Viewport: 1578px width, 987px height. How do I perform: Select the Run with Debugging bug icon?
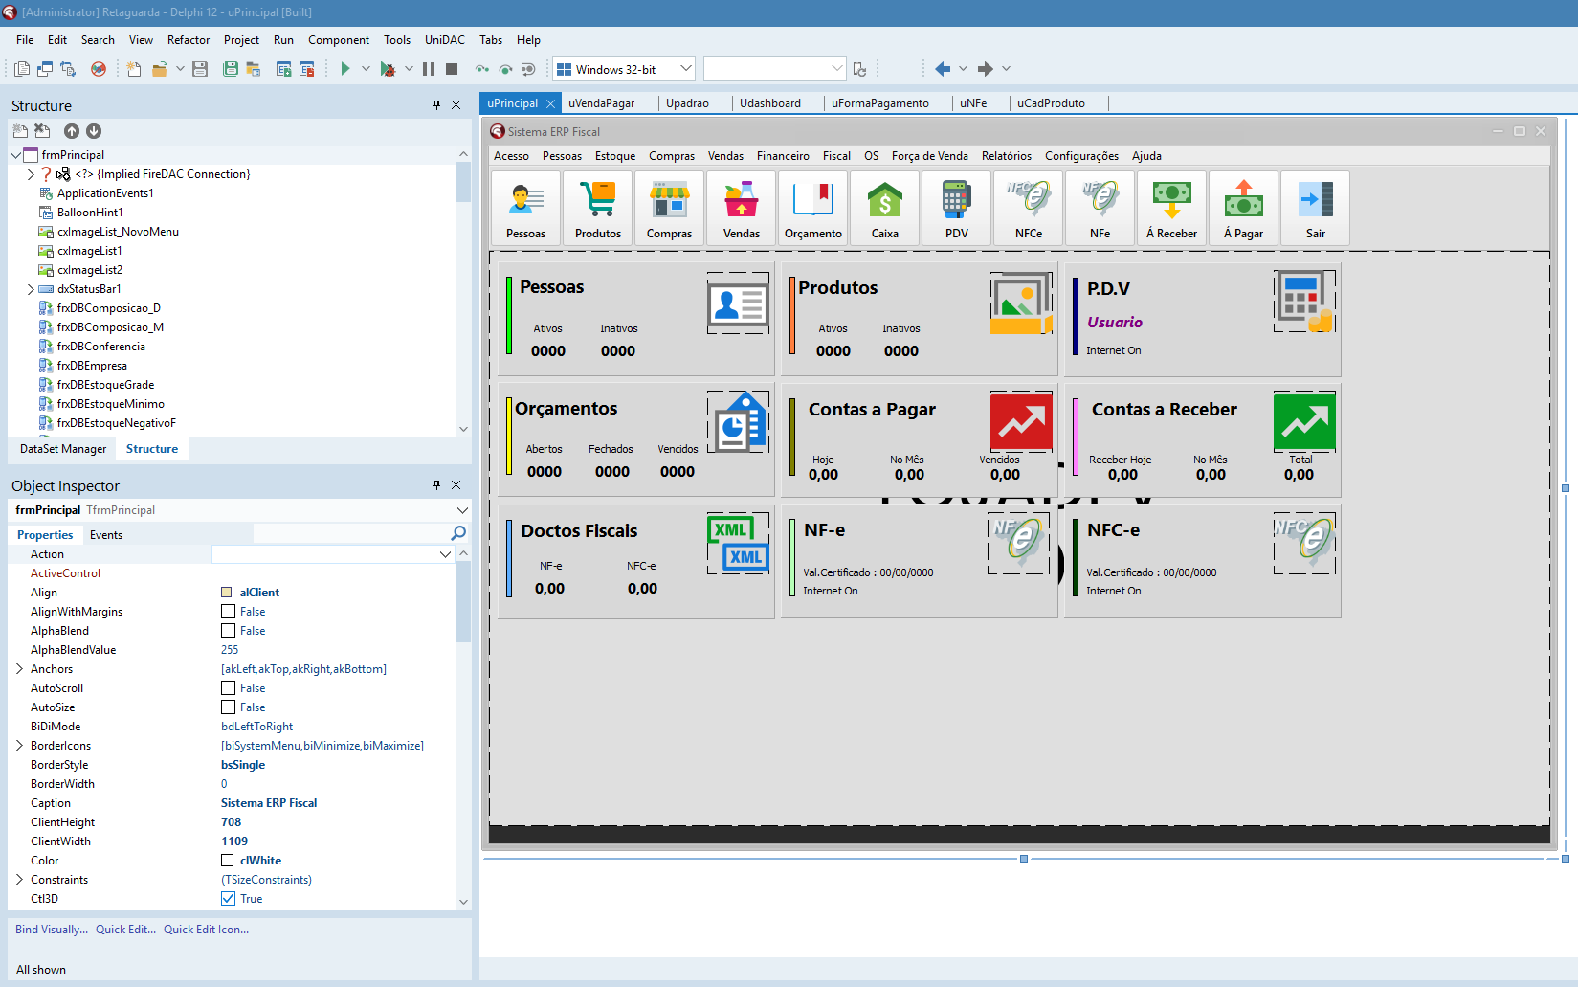pos(390,68)
